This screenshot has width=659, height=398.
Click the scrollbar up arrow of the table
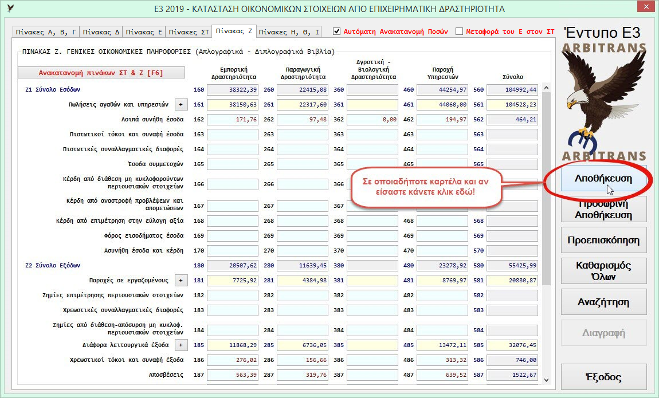[546, 88]
